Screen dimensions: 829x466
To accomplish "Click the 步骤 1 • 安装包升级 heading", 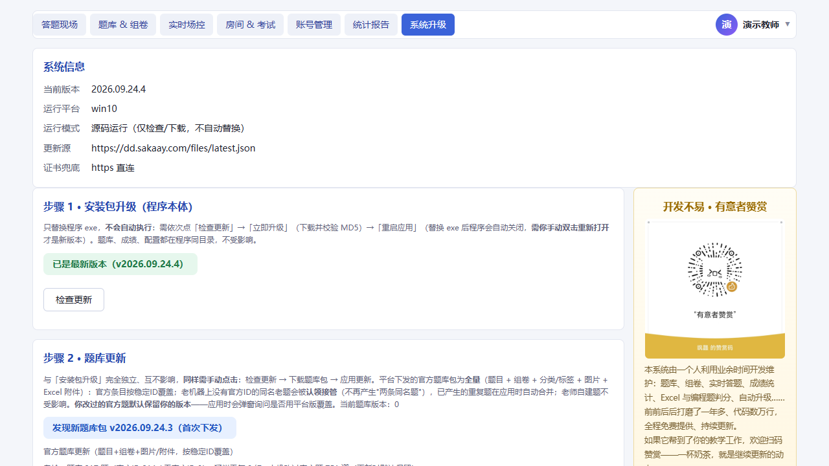I will (x=118, y=206).
